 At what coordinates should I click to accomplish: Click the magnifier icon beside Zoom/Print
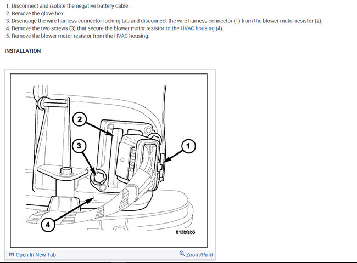(x=182, y=254)
